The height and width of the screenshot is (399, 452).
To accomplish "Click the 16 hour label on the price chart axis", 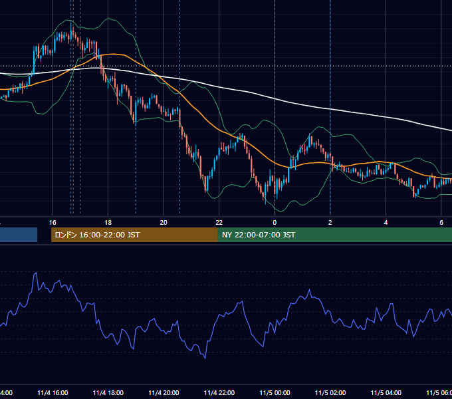I will pos(53,223).
